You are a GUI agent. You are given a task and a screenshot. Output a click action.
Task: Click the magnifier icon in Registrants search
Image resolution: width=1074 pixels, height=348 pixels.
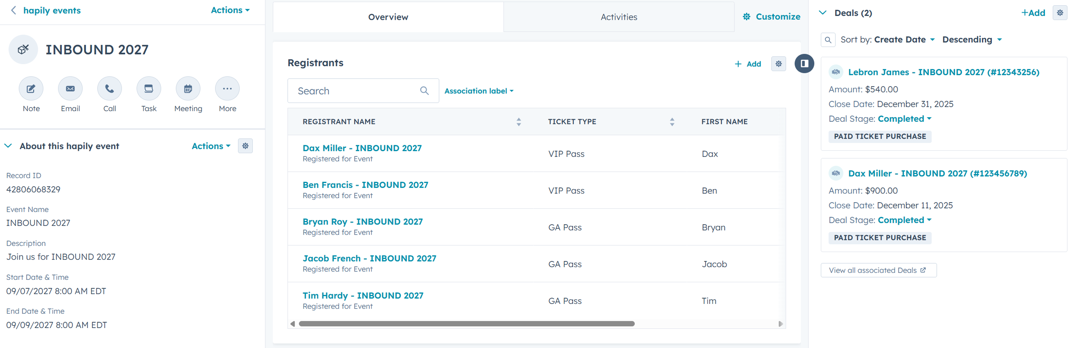pyautogui.click(x=425, y=91)
